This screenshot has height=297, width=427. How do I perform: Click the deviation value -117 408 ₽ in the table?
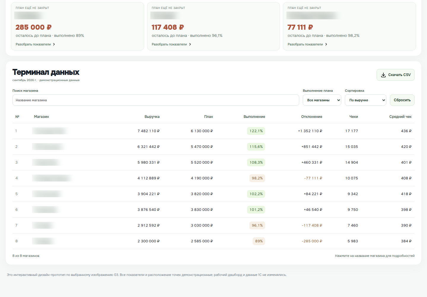pos(312,225)
